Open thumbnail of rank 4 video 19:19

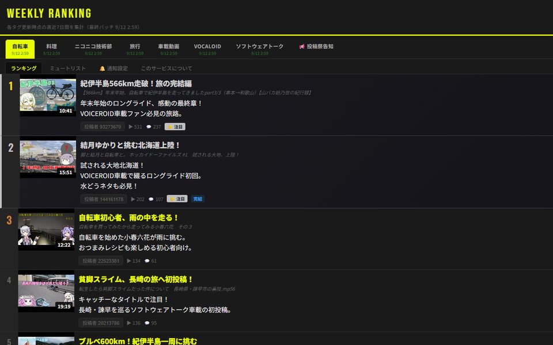pyautogui.click(x=46, y=291)
